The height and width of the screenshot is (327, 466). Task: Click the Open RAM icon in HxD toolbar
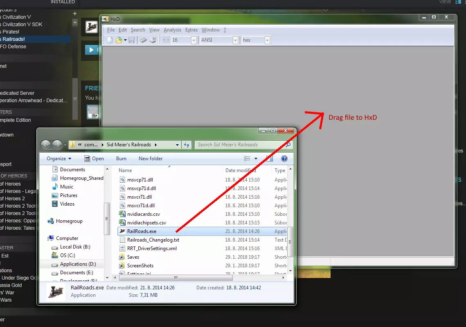point(143,40)
